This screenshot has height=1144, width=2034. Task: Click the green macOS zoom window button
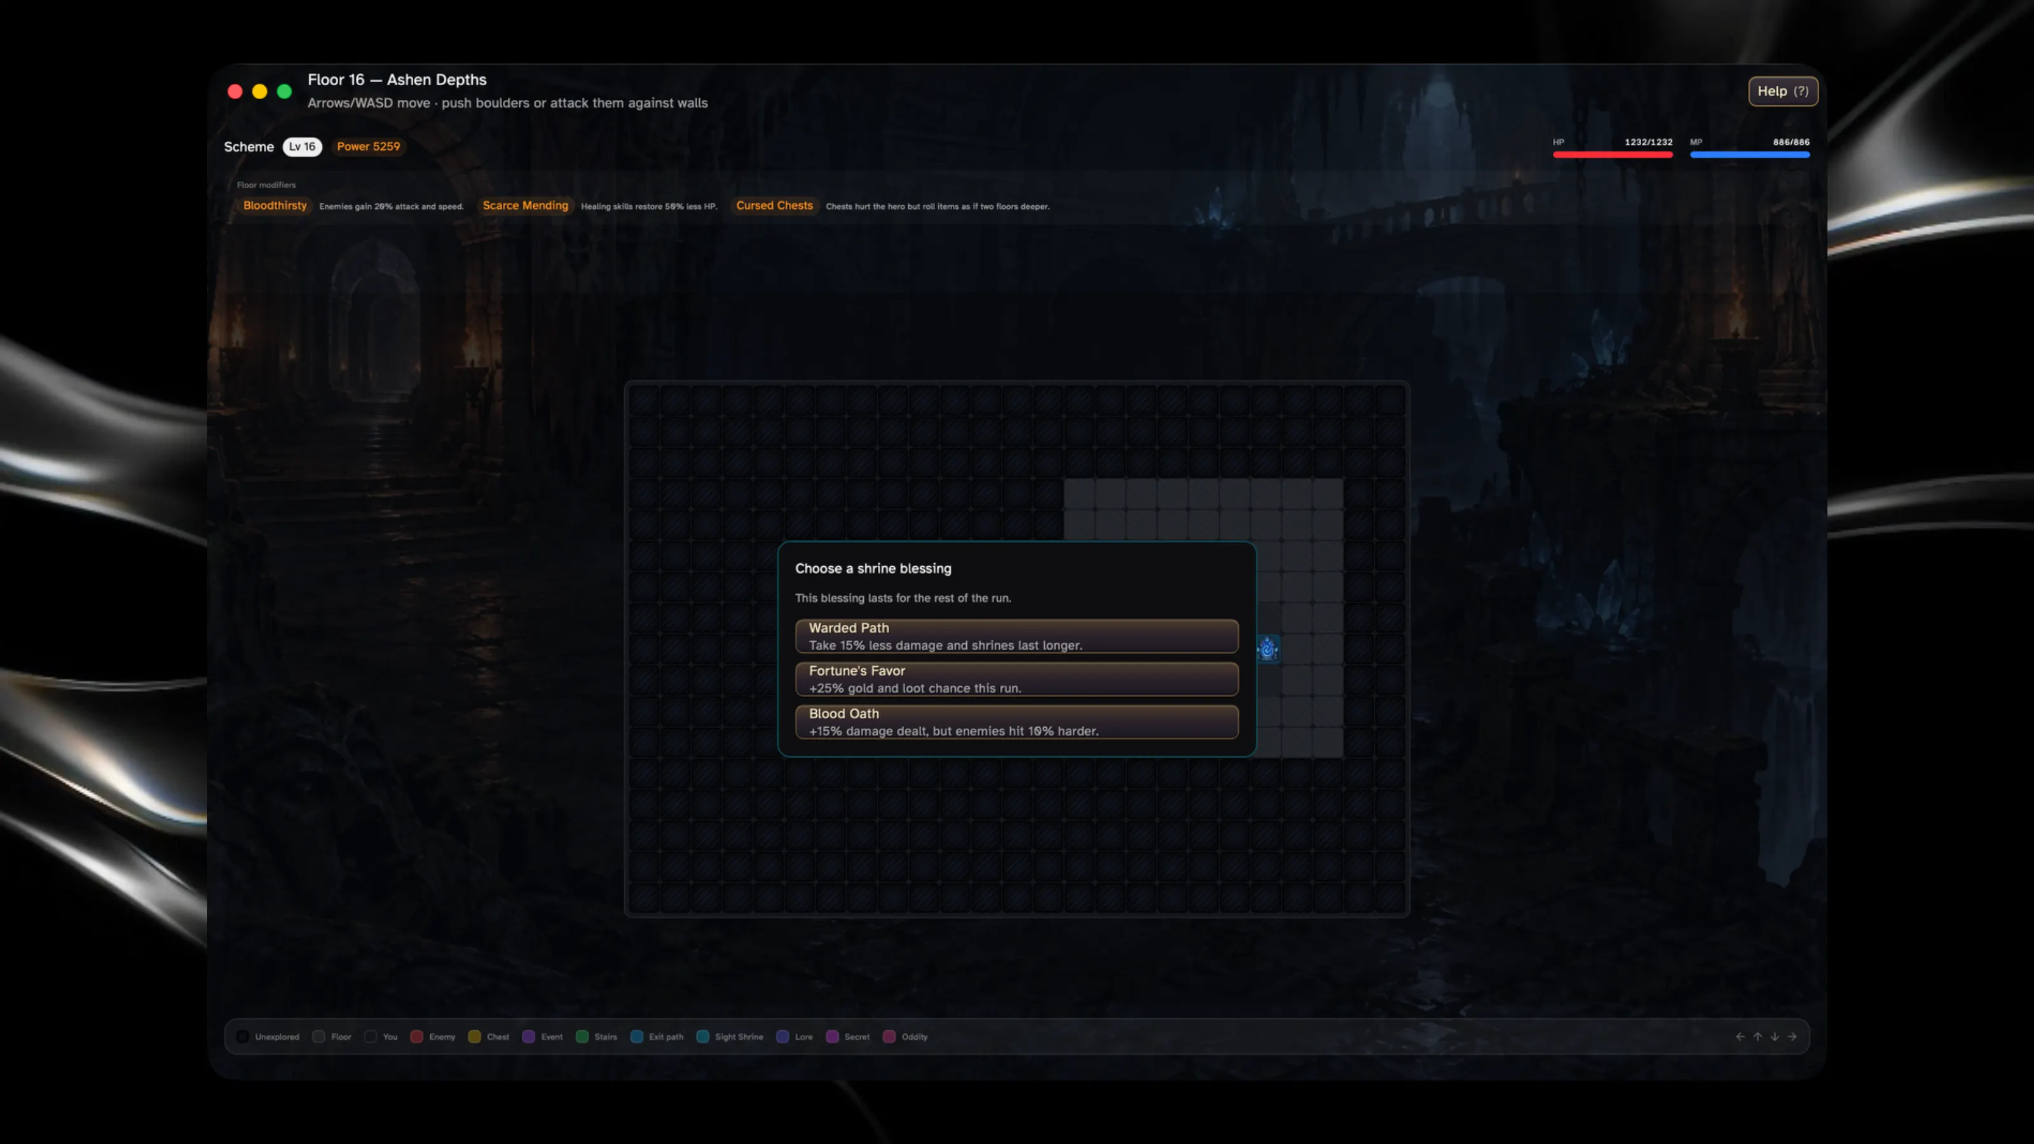point(284,92)
